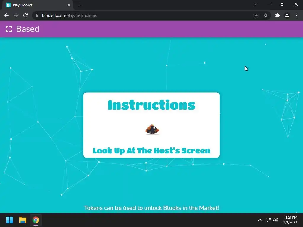Bookmark this tab with the star
This screenshot has width=303, height=227.
point(266,15)
